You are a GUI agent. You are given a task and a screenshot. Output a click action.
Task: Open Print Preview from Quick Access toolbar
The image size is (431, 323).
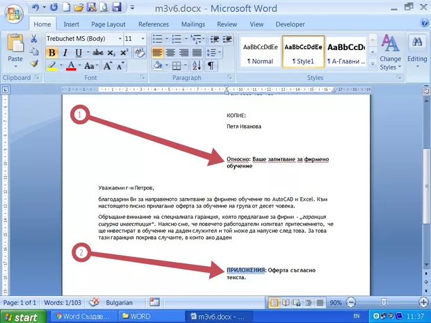(104, 8)
